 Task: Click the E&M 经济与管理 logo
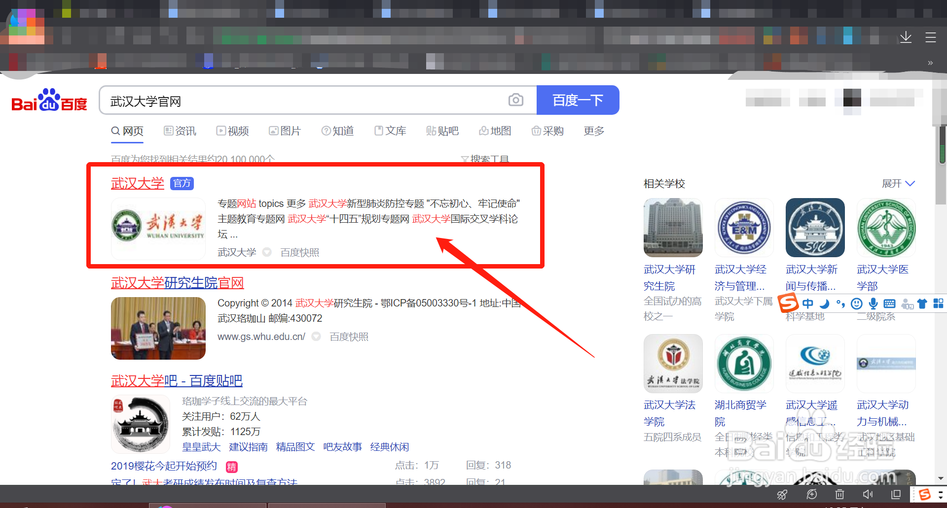pos(744,228)
